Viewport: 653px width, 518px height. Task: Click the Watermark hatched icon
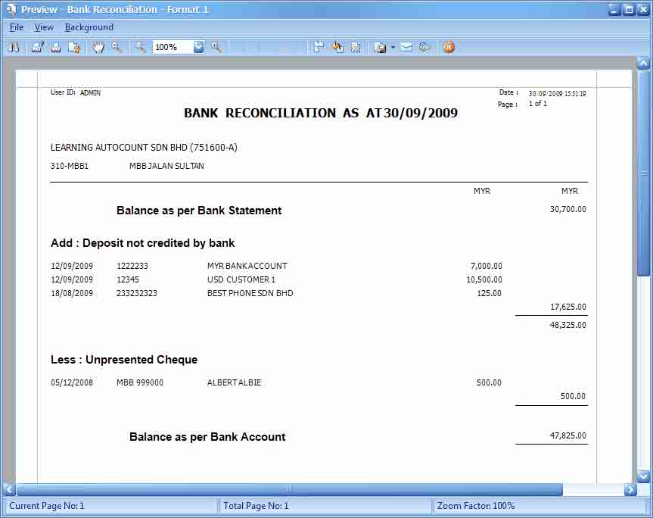pyautogui.click(x=356, y=48)
